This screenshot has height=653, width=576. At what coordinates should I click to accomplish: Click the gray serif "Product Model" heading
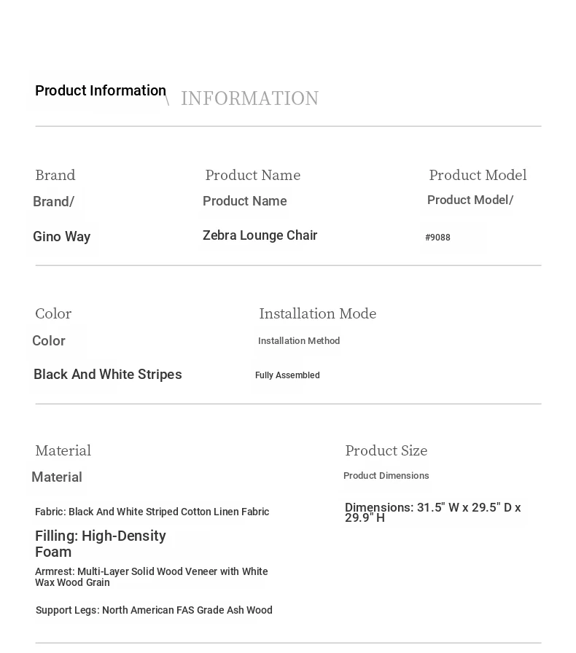coord(478,175)
